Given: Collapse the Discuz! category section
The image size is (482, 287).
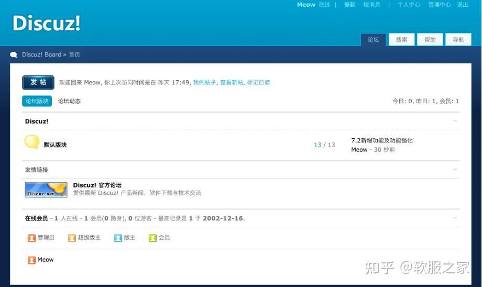Looking at the screenshot, I should pyautogui.click(x=455, y=121).
